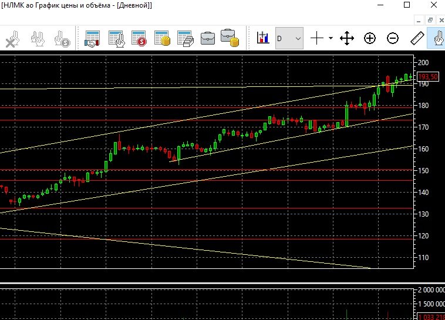The image size is (445, 320).
Task: Click the window title НЛМК ао График цены
Action: coord(77,5)
